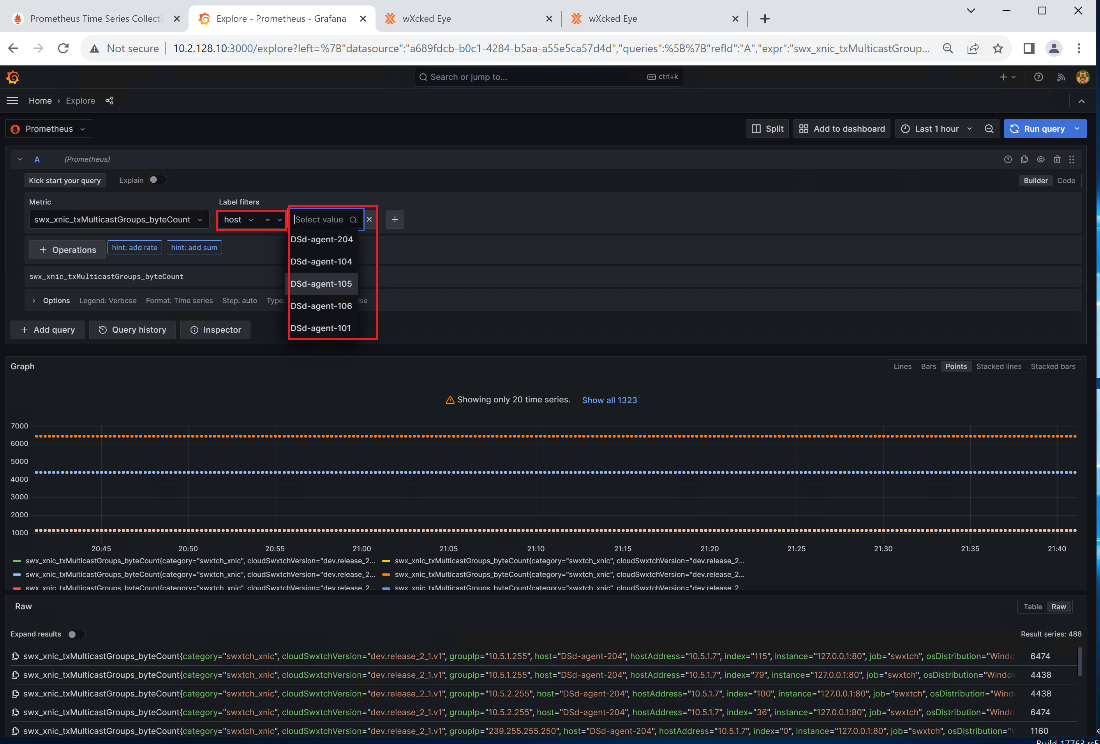The image size is (1100, 744).
Task: Copy the raw result row with index=100
Action: 15,694
